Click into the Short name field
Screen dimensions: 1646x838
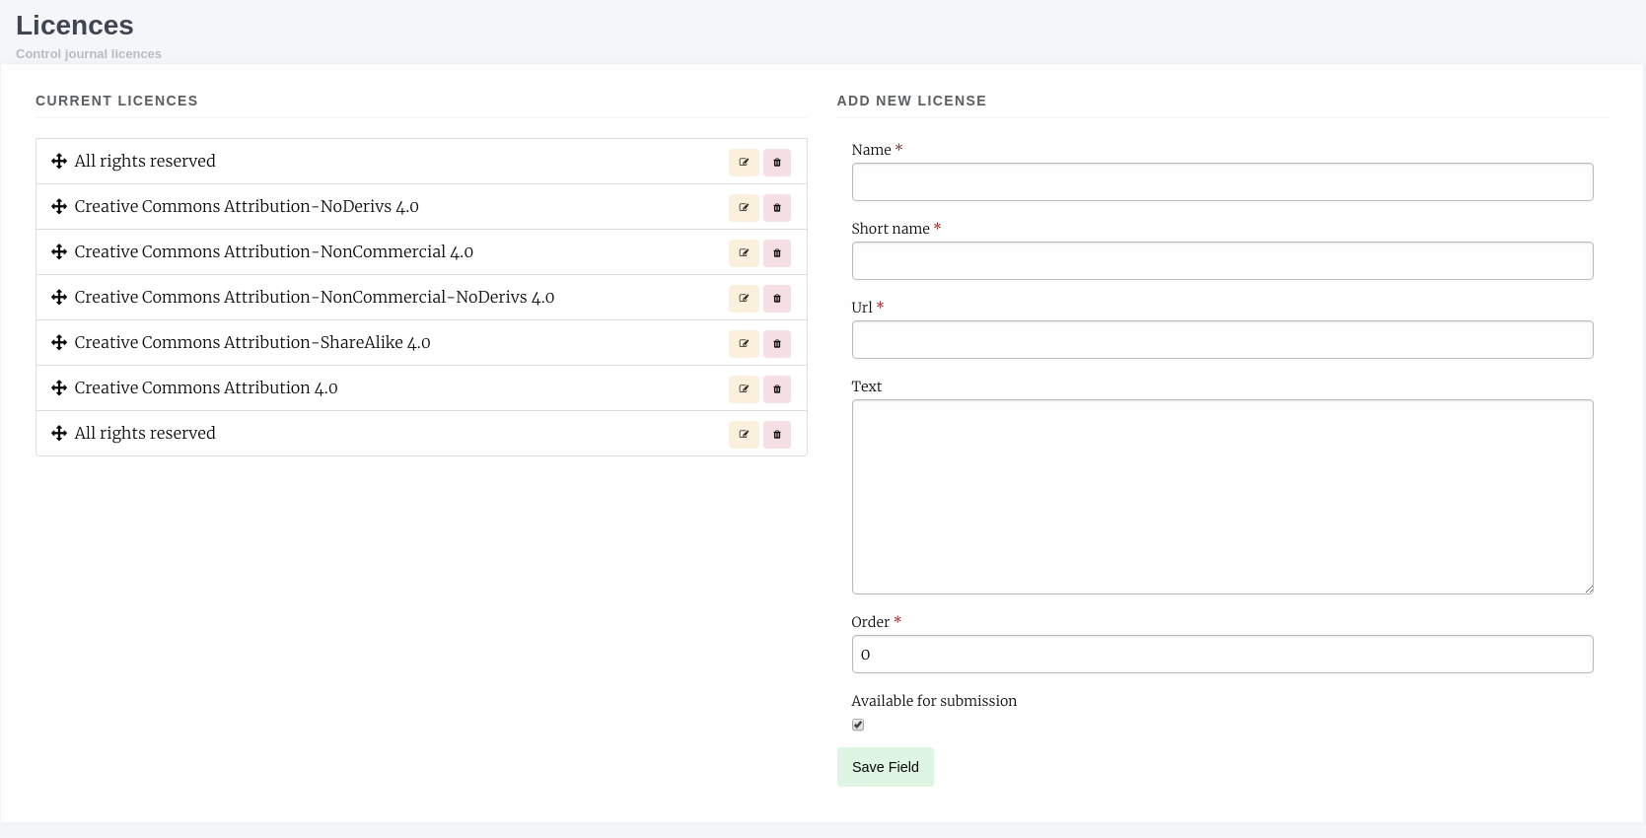click(1222, 261)
